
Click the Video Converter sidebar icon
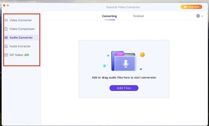(6, 20)
